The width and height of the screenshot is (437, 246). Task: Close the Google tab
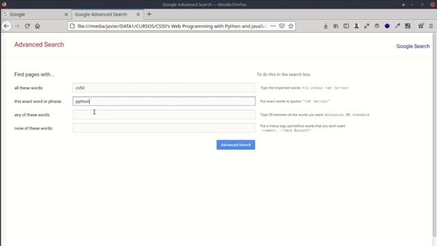(66, 14)
